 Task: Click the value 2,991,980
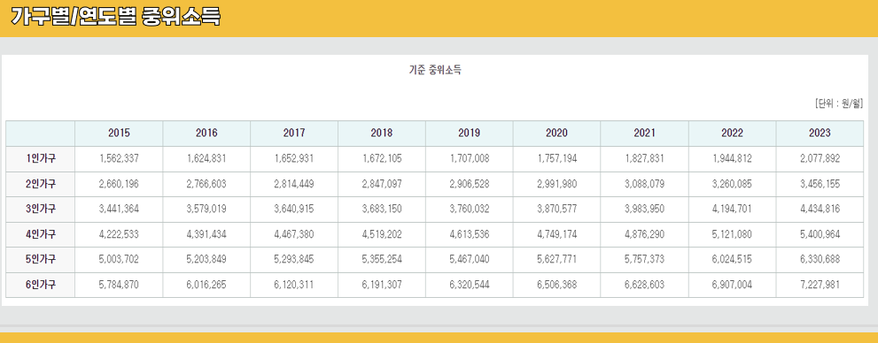(x=556, y=184)
